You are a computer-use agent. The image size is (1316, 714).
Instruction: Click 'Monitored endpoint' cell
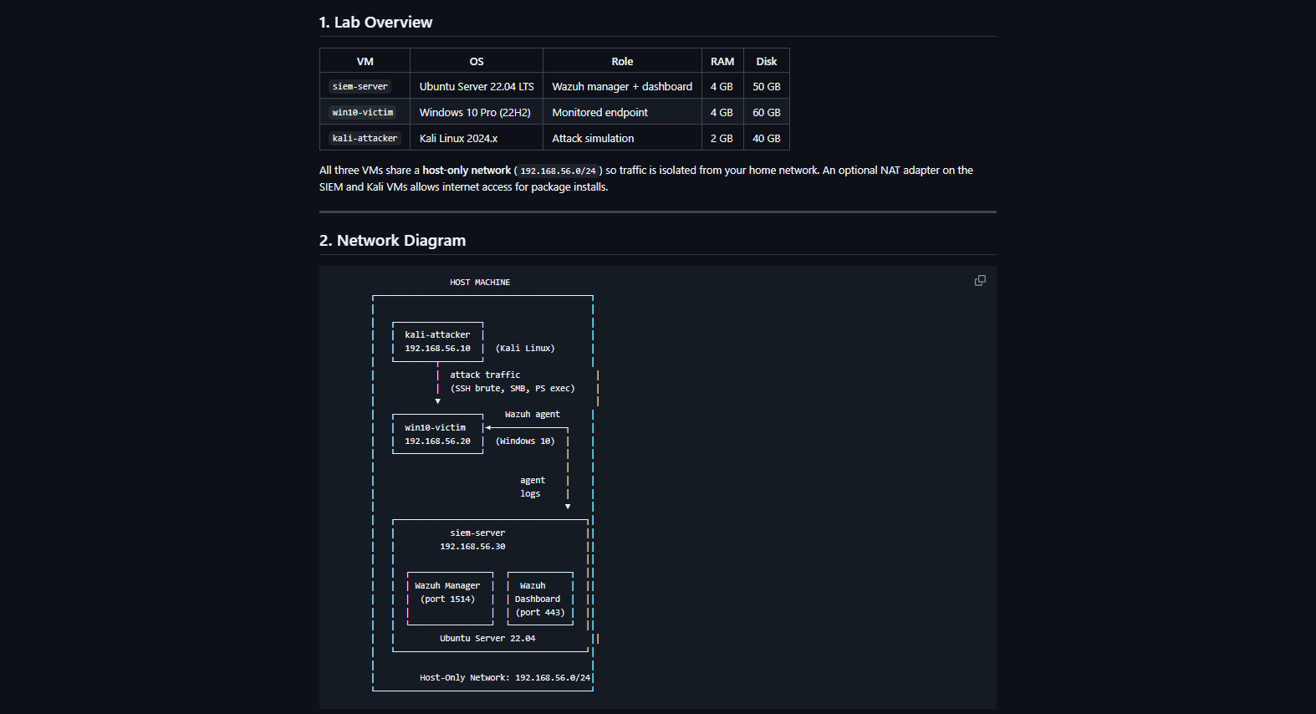[x=622, y=113]
